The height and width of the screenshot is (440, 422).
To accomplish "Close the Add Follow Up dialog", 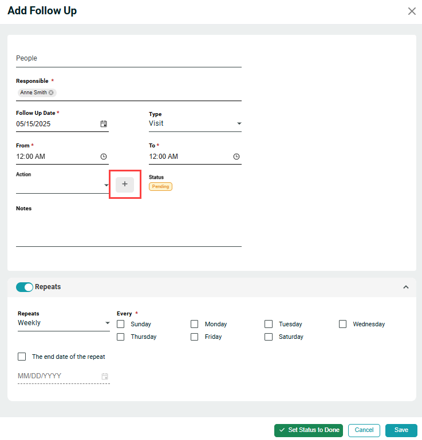I will coord(411,11).
